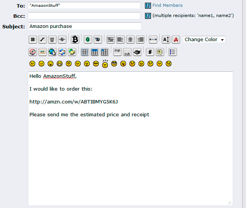Insert a table
This screenshot has width=246, height=208.
tap(85, 52)
